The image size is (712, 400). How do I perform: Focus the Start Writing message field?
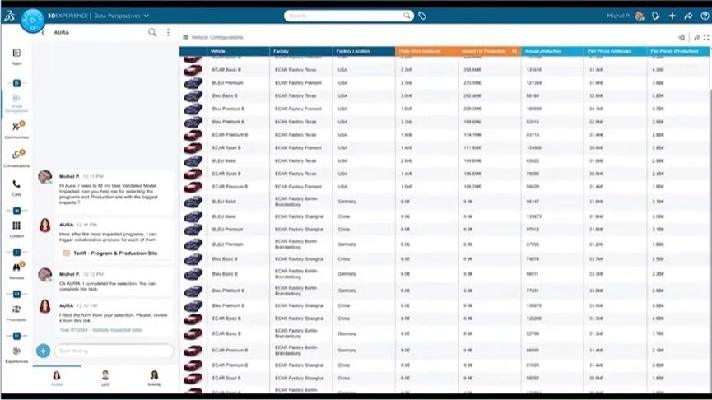[114, 351]
